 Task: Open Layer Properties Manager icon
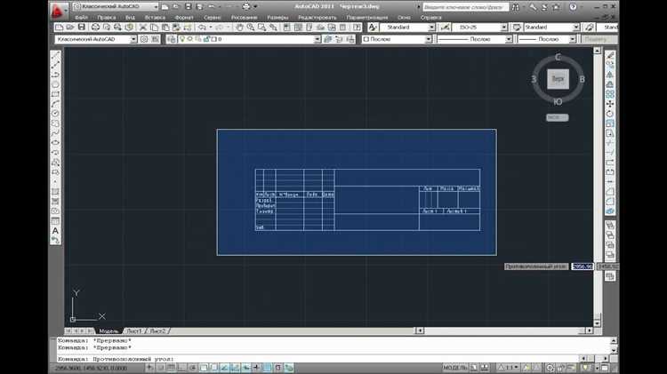172,39
